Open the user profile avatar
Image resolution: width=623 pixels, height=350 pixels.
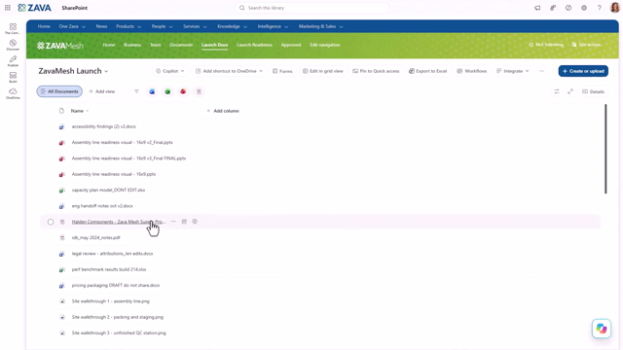tap(614, 8)
